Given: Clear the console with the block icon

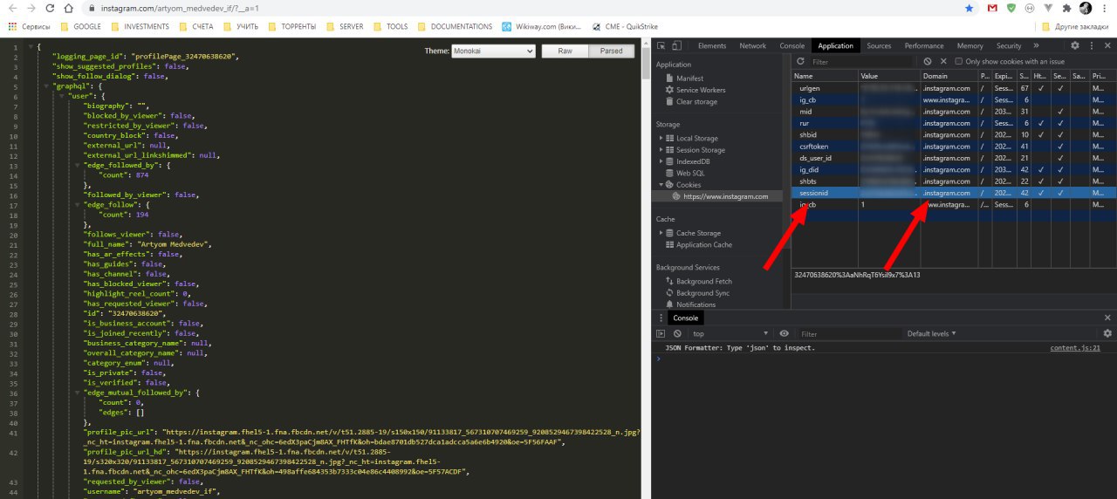Looking at the screenshot, I should point(676,333).
